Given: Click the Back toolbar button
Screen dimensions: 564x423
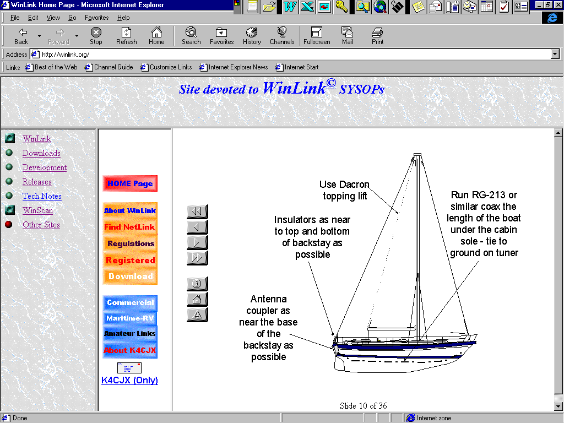Looking at the screenshot, I should coord(21,36).
